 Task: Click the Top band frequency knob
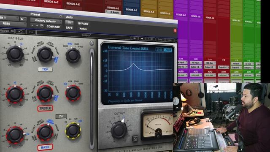coord(73,55)
